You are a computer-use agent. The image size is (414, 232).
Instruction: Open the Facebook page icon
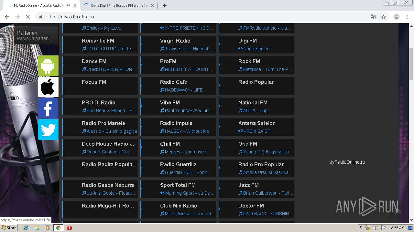(48, 108)
